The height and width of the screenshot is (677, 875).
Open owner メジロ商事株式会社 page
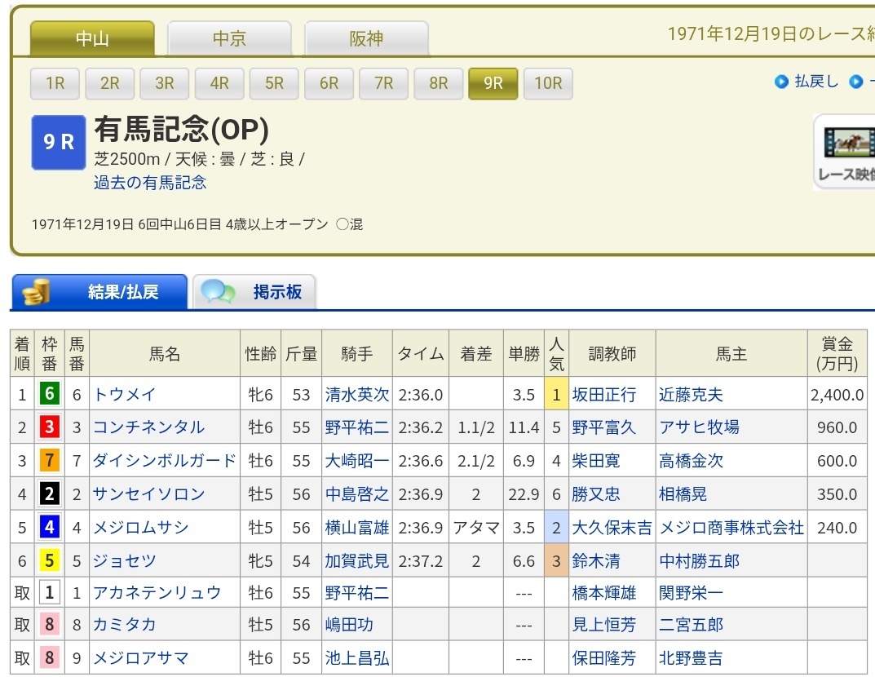pos(732,528)
